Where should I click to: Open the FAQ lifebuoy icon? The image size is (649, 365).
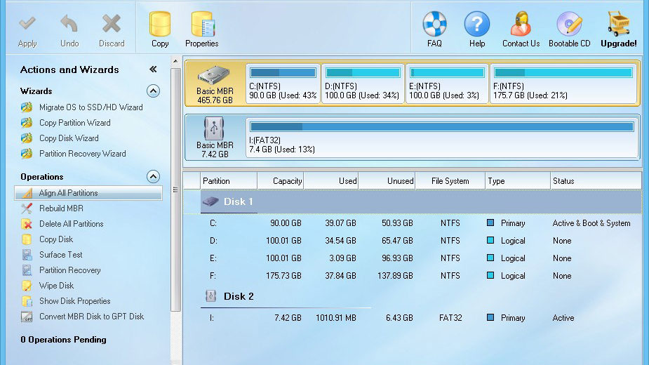coord(434,25)
